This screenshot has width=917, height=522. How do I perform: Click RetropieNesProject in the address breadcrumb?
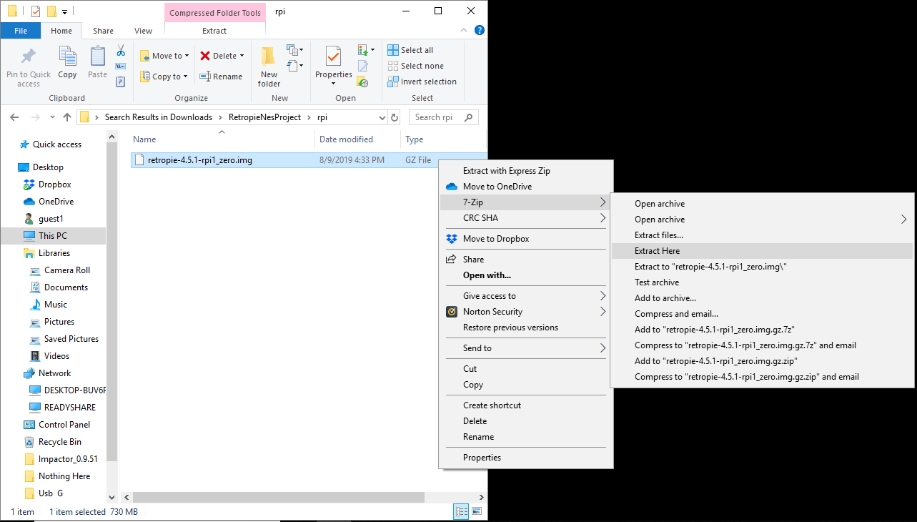(264, 117)
